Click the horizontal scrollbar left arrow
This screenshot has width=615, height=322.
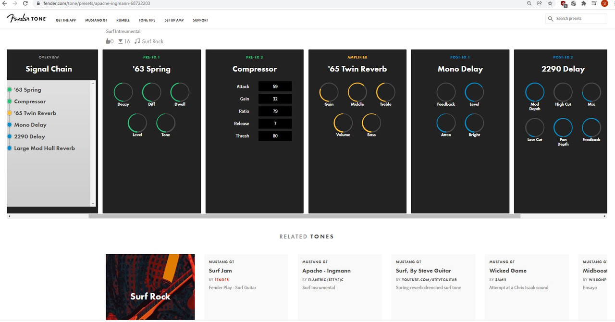10,217
